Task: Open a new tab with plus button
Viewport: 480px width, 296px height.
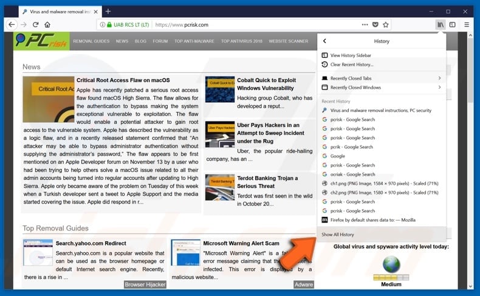Action: (108, 12)
